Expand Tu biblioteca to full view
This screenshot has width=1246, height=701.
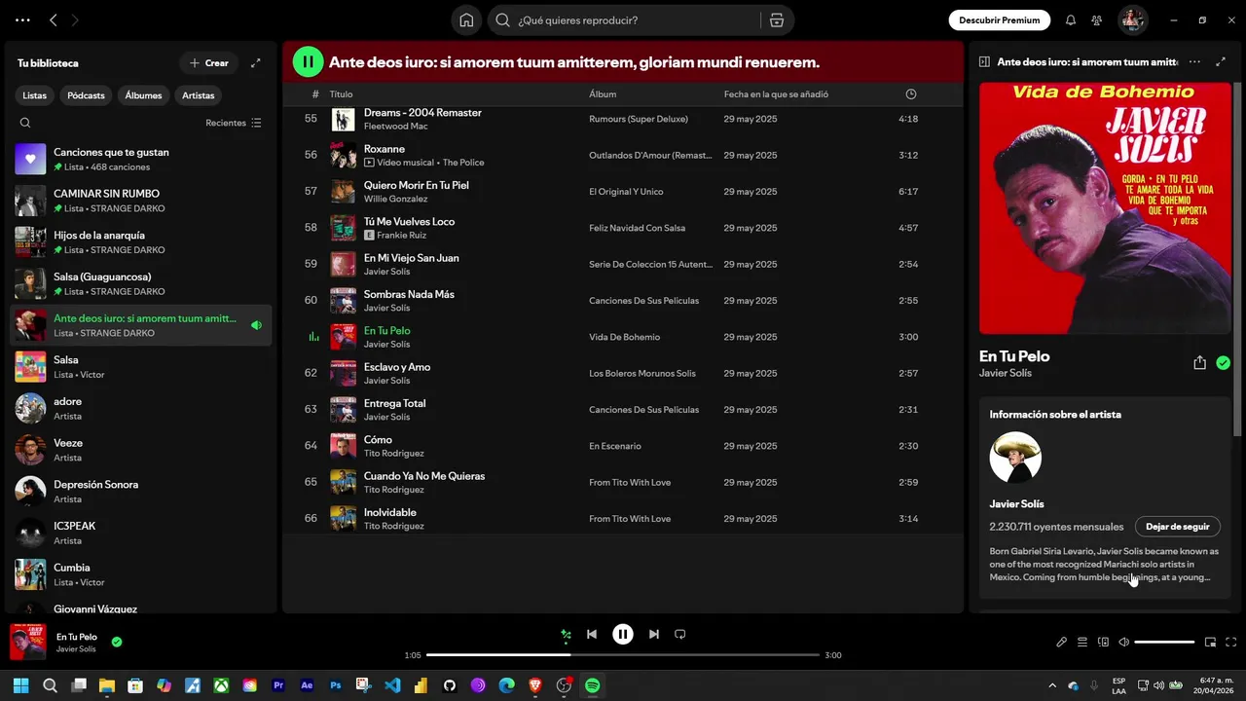pos(256,63)
